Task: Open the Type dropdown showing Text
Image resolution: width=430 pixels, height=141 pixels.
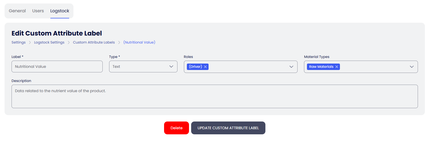Action: 143,66
